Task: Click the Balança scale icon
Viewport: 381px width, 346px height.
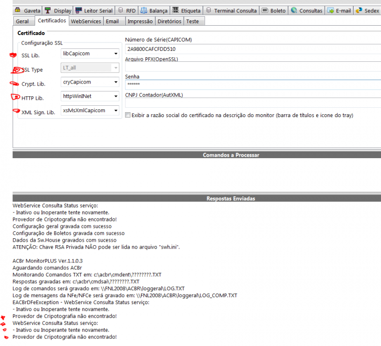Action: coord(144,10)
